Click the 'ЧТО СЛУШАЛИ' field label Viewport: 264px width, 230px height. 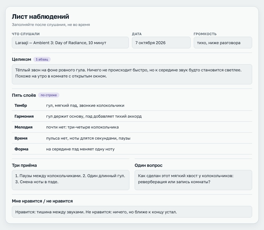click(26, 34)
